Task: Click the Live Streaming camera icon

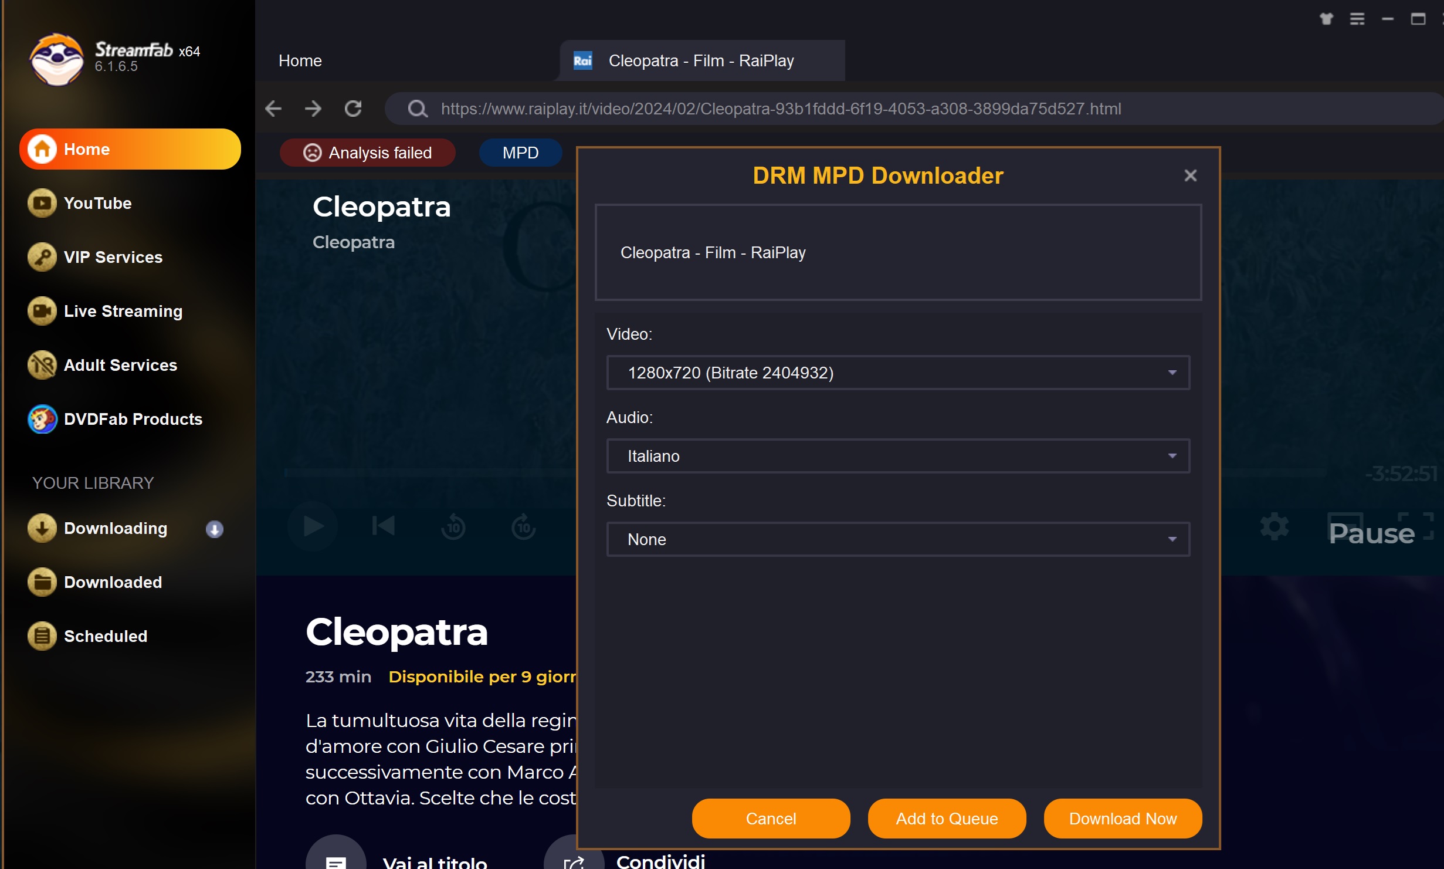Action: coord(42,311)
